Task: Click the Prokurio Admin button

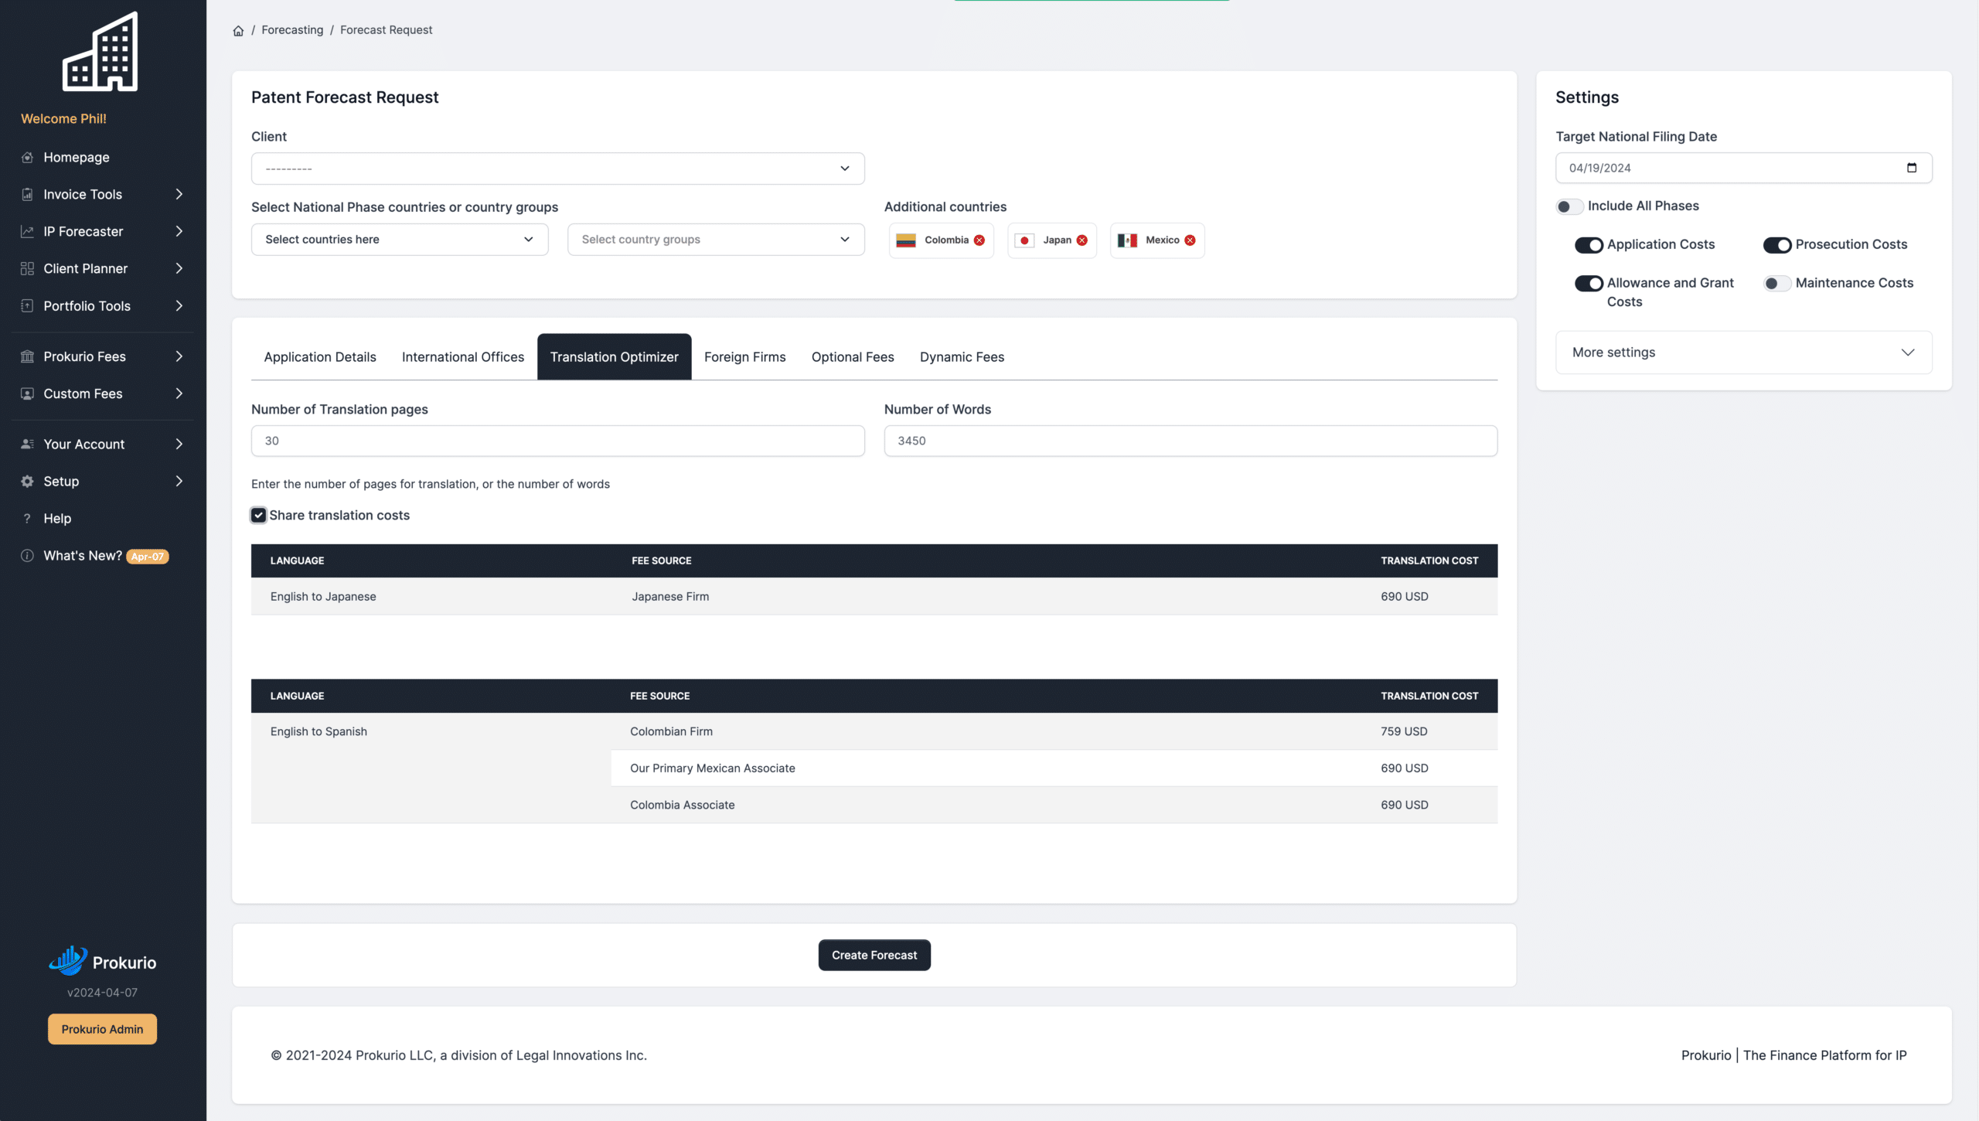Action: pyautogui.click(x=102, y=1030)
